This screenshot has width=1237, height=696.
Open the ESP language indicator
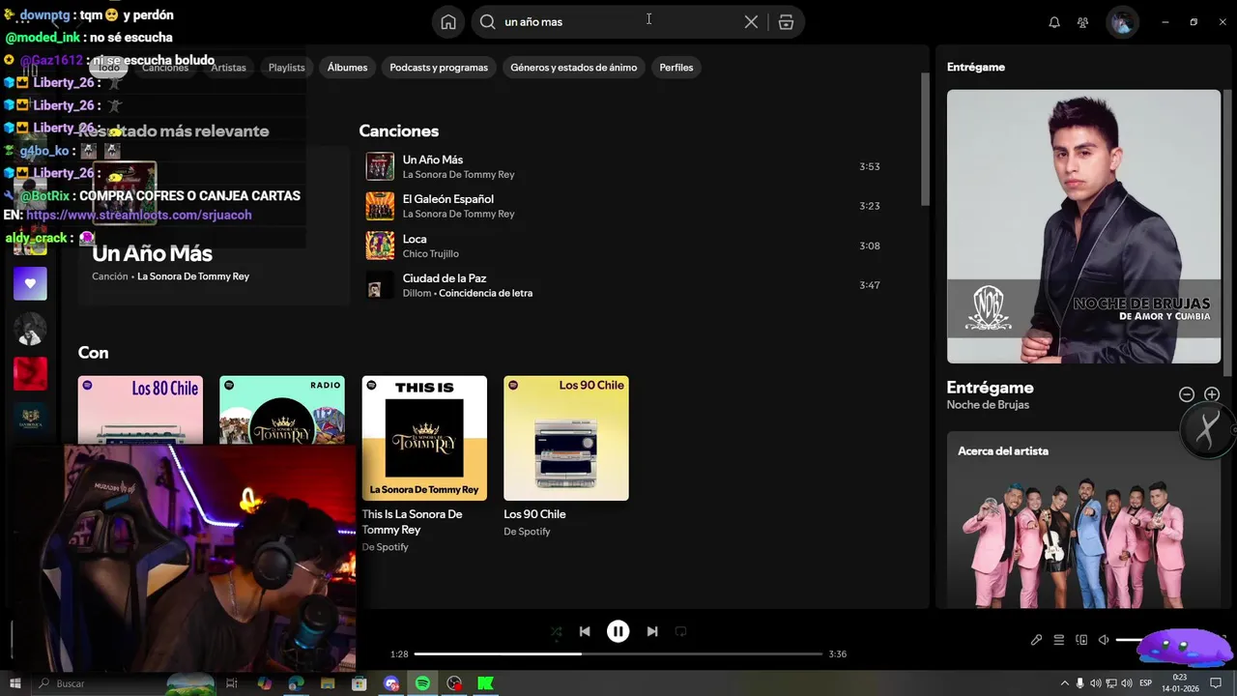point(1146,683)
